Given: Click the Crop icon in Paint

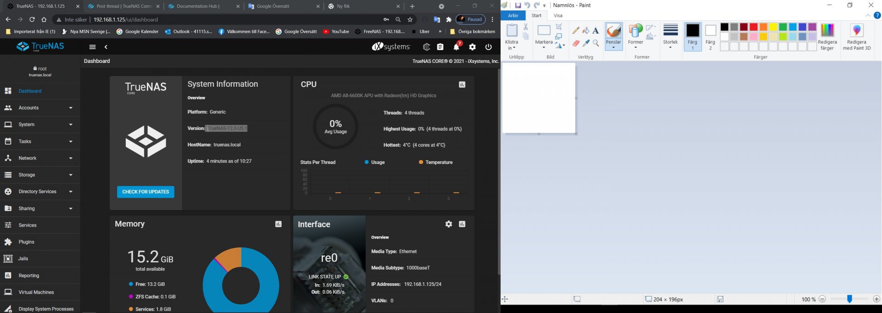Looking at the screenshot, I should [559, 27].
